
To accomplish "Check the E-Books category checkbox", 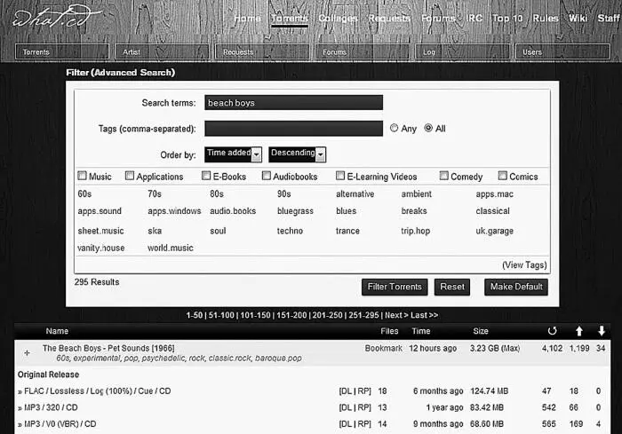I will pos(206,176).
